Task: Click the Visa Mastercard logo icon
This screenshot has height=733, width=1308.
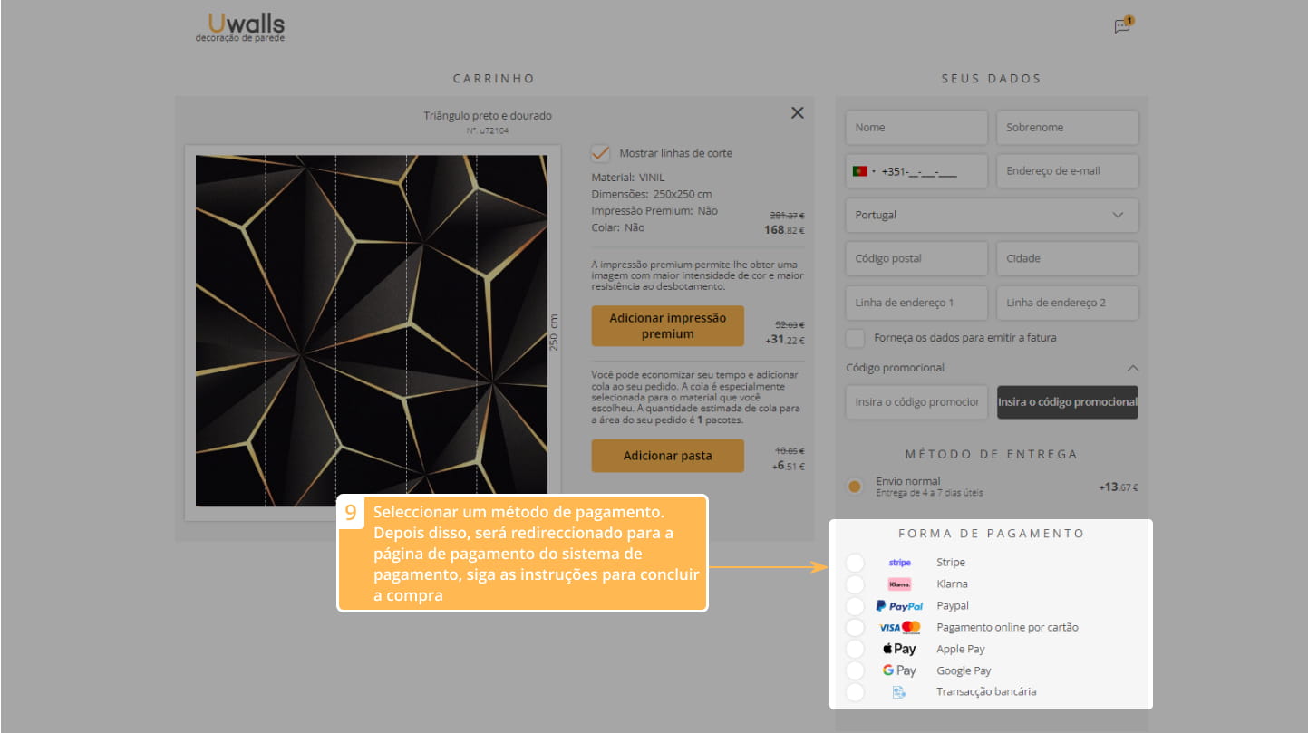Action: coord(899,627)
